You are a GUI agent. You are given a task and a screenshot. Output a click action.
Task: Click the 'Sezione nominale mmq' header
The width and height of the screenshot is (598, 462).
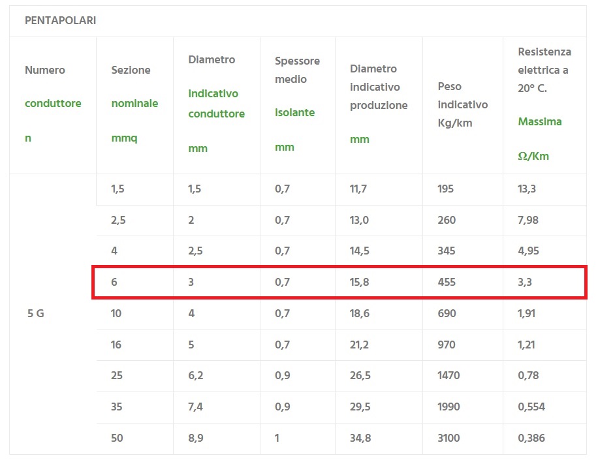134,104
